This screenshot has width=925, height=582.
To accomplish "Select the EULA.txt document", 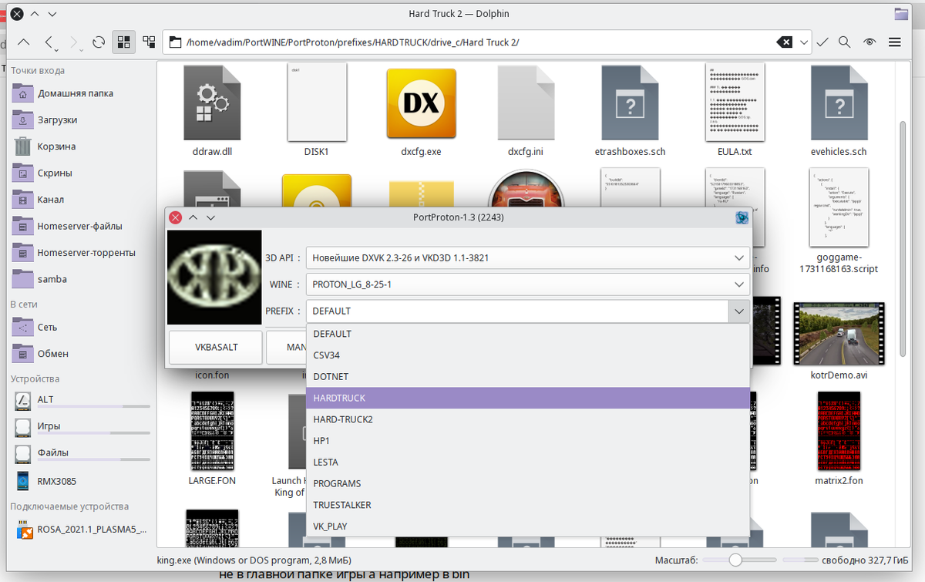I will (735, 103).
